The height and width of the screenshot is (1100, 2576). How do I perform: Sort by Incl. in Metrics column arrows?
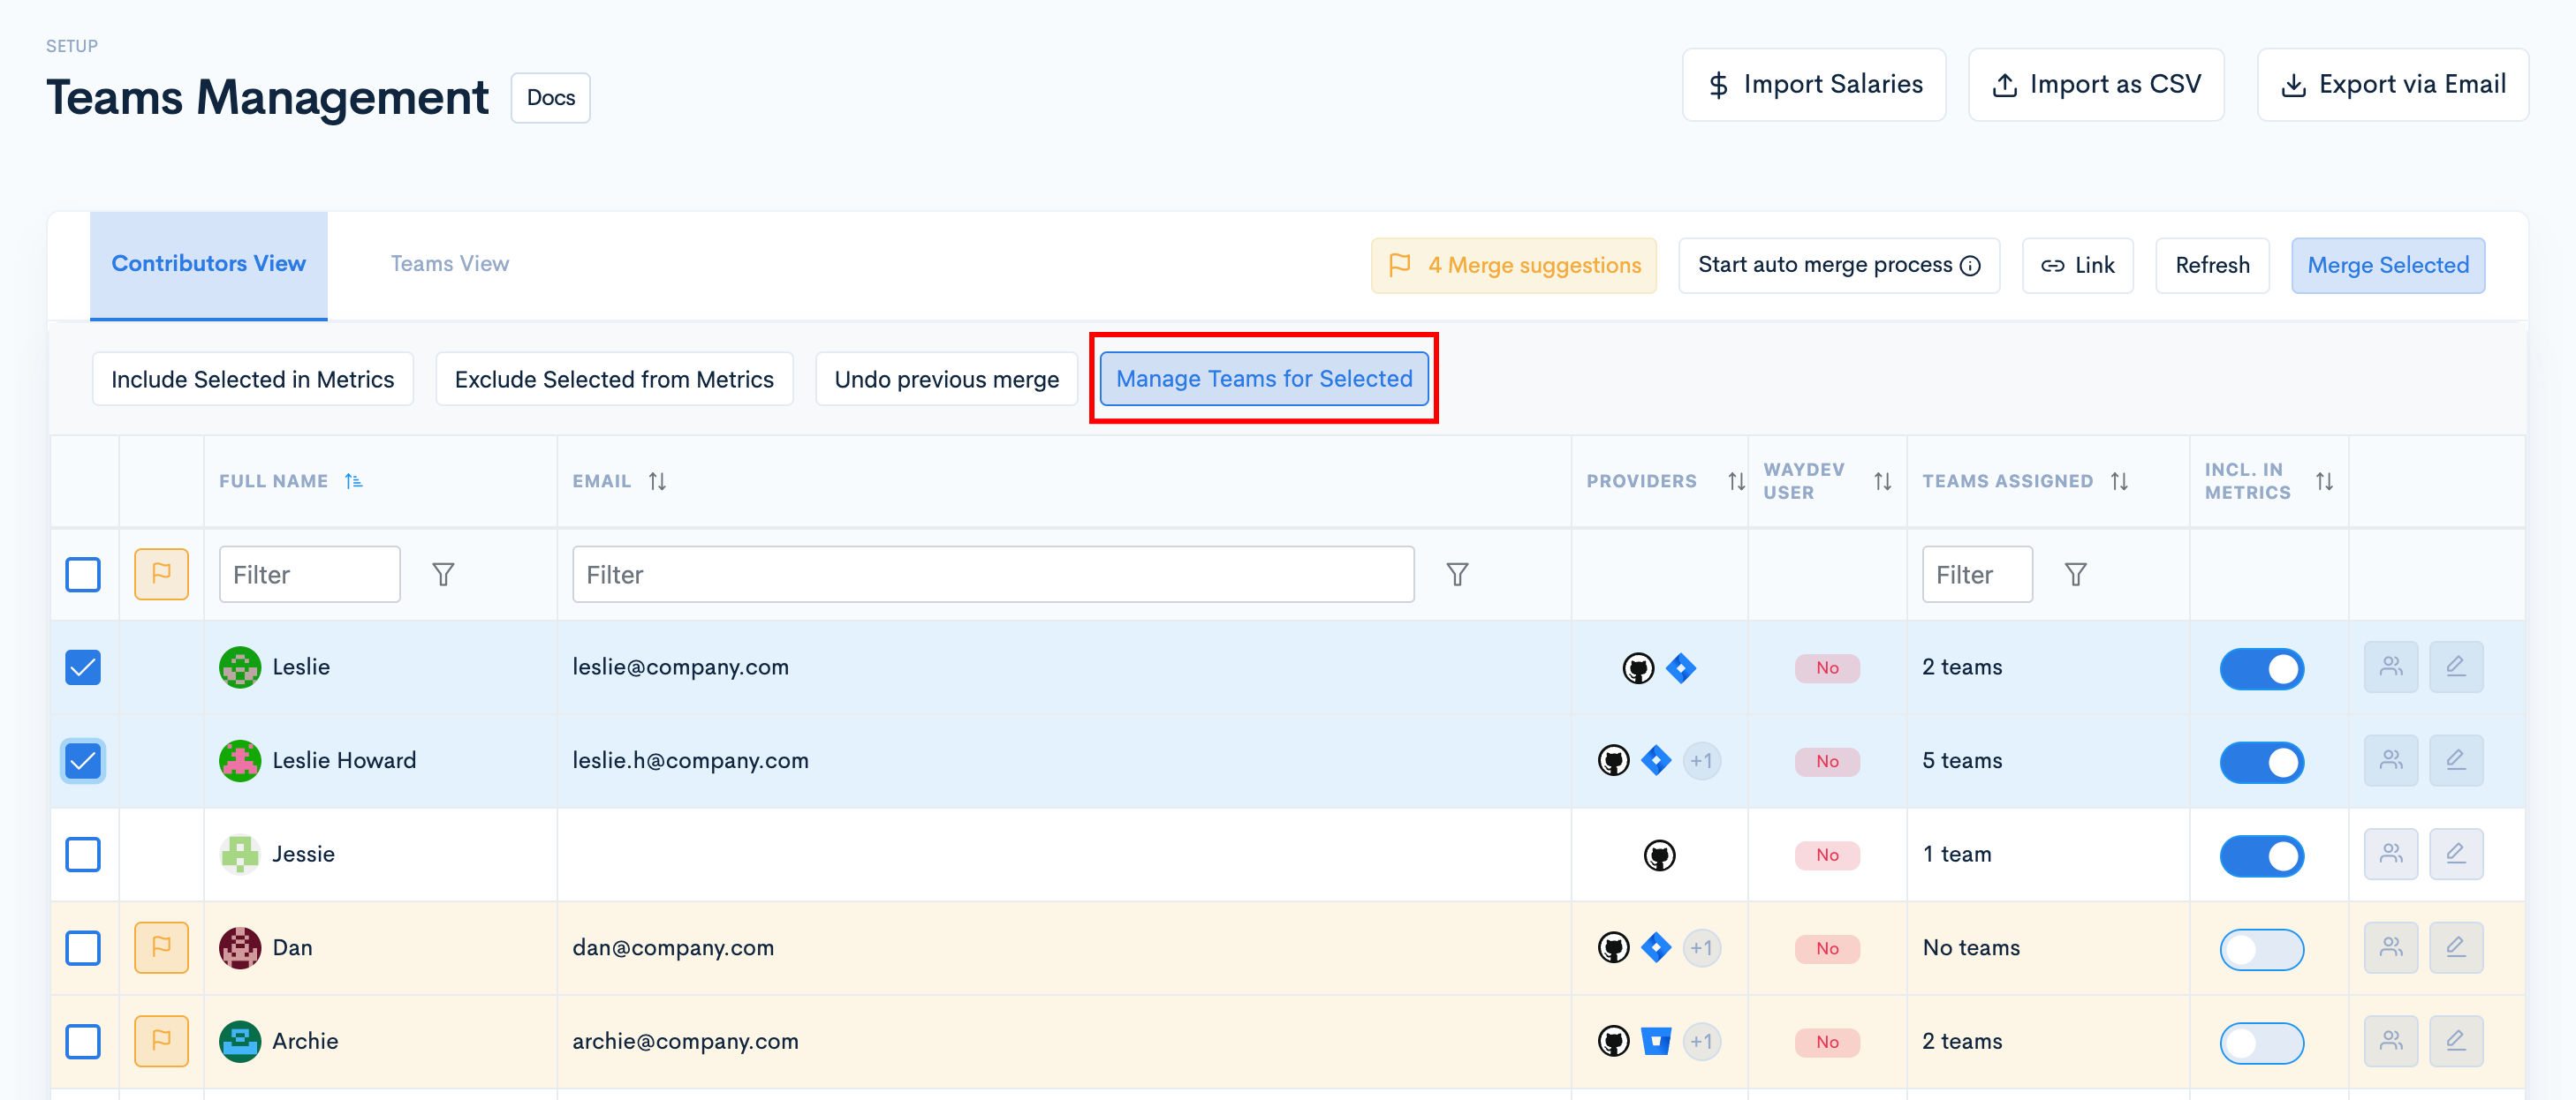click(2324, 481)
